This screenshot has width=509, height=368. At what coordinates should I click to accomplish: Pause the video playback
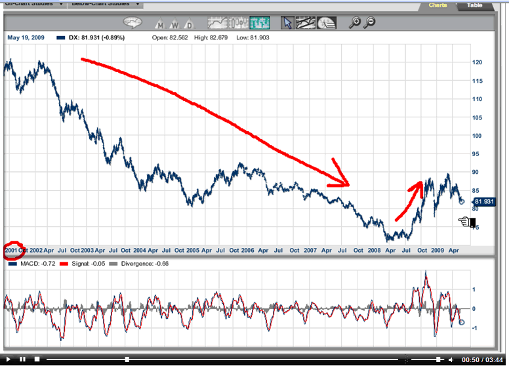(22, 359)
